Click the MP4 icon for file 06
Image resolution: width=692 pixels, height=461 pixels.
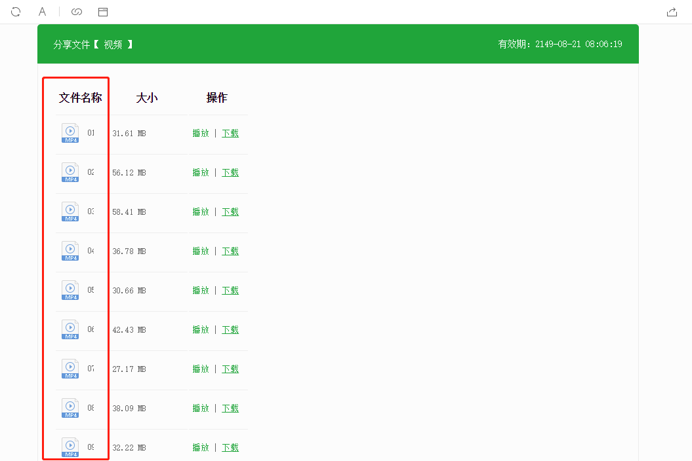[70, 329]
